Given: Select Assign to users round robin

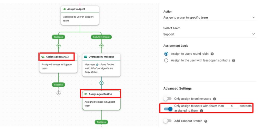Looking at the screenshot, I should 166,54.
